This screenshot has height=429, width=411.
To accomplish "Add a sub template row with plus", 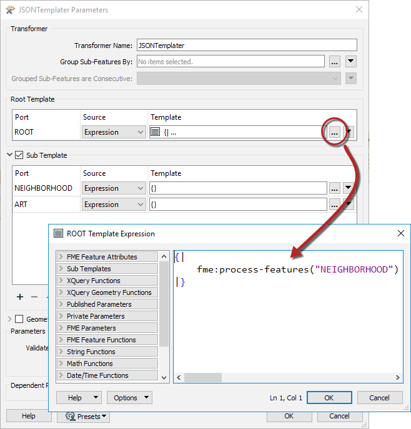I will click(x=20, y=297).
